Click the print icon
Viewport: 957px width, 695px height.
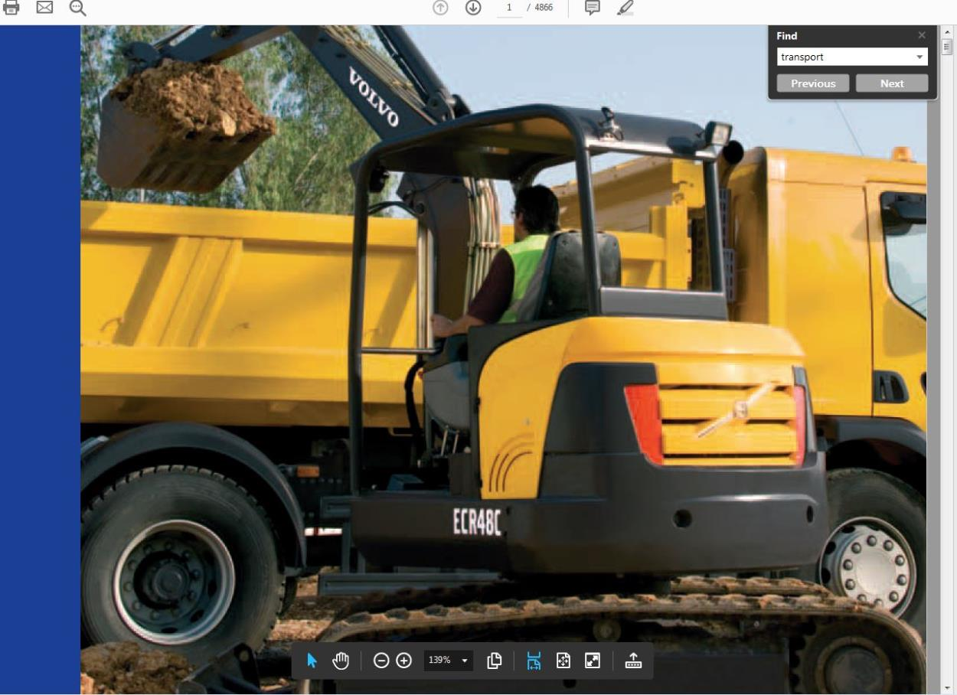point(11,8)
